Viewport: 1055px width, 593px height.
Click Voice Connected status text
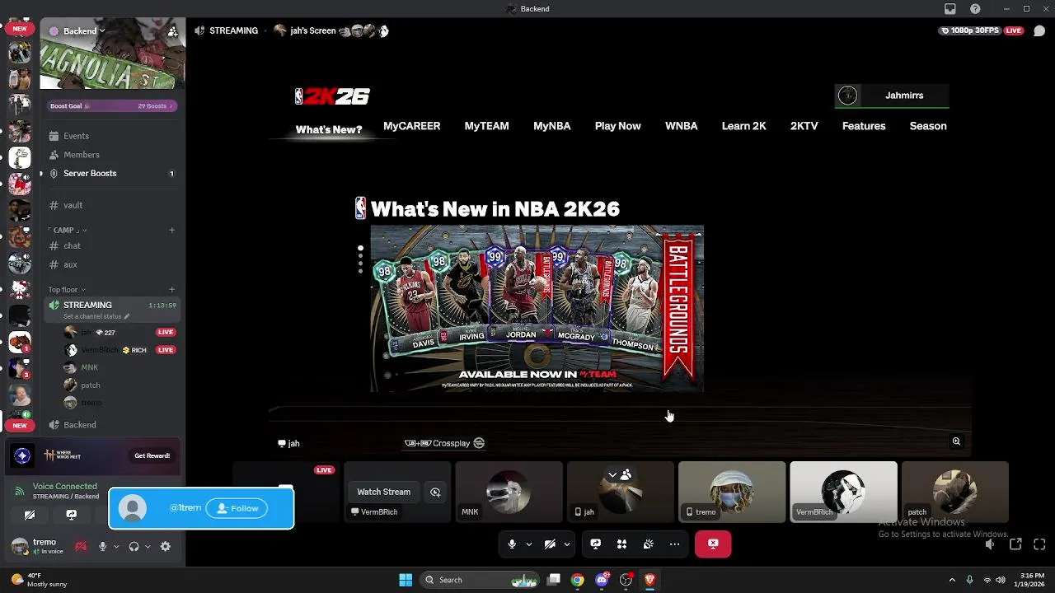pos(64,487)
